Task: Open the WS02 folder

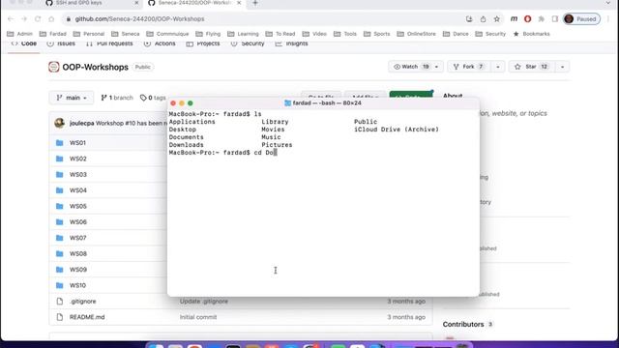Action: (77, 159)
